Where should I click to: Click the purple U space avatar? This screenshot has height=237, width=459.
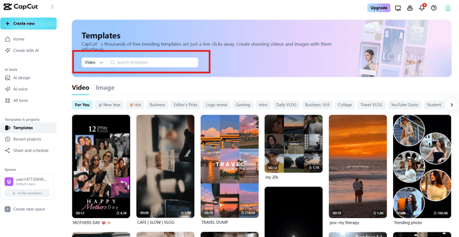9,181
